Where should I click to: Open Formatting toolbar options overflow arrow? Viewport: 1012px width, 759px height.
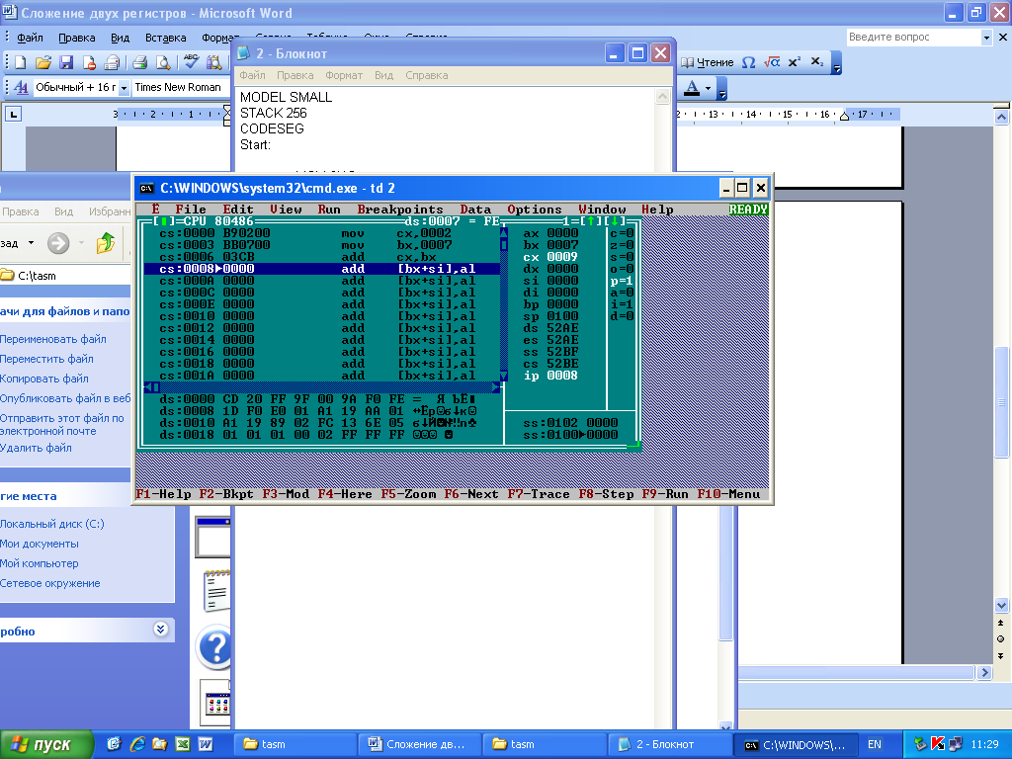pos(722,88)
